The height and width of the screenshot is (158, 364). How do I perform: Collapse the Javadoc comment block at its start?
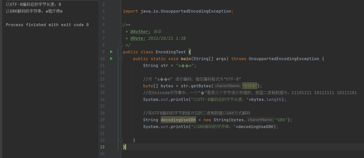click(121, 25)
